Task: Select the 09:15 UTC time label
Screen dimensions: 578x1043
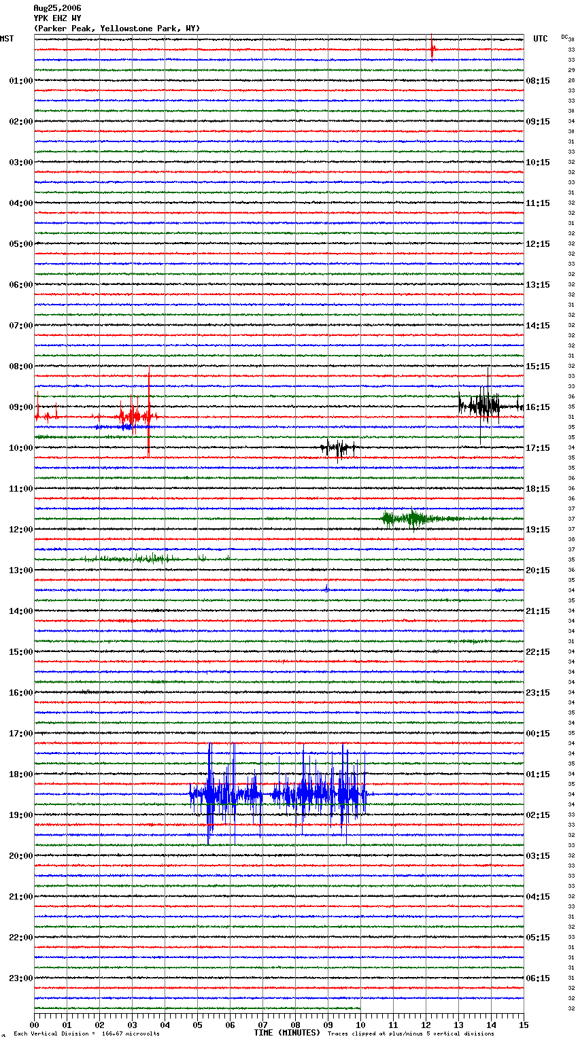Action: 538,122
